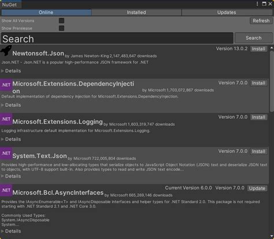Click the .NET icon beside Microsoft.Extensions.DependencyInjection
274x239 pixels.
[6, 85]
